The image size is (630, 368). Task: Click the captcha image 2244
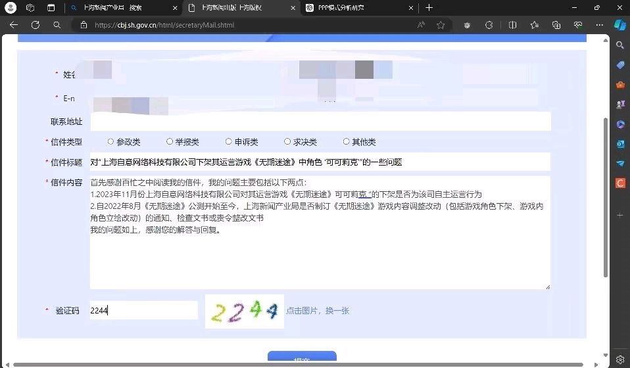tap(244, 311)
